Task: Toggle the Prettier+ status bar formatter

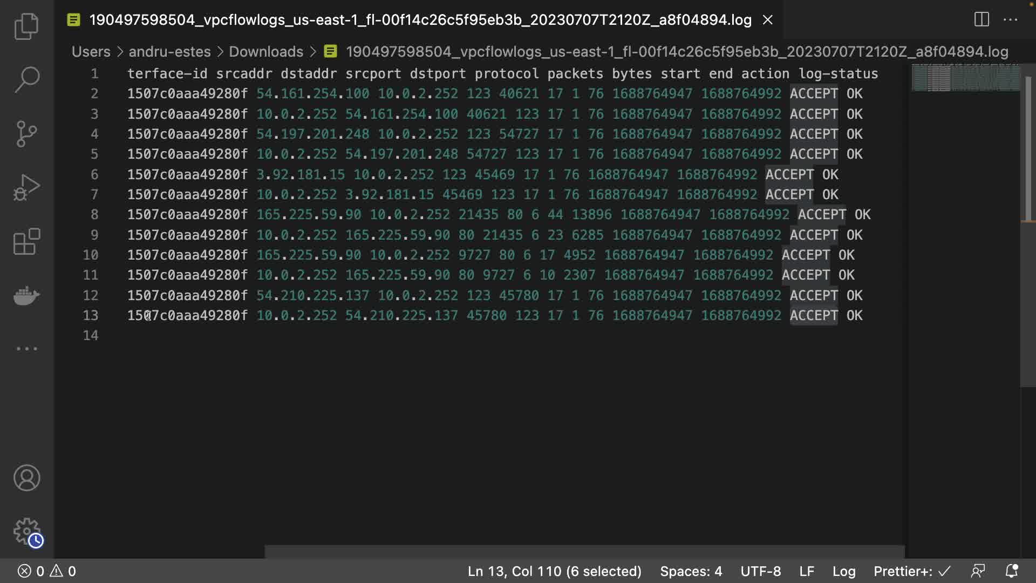Action: pos(911,571)
